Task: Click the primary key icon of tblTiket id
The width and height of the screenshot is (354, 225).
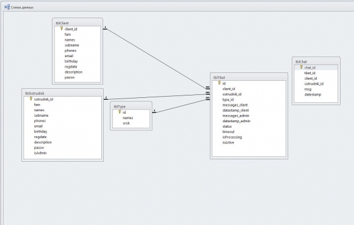Action: pos(219,83)
